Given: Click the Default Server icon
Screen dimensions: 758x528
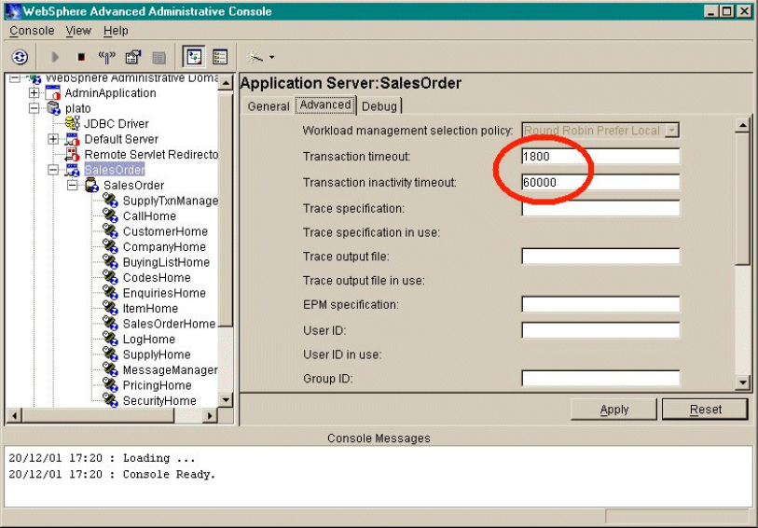Looking at the screenshot, I should pyautogui.click(x=72, y=139).
